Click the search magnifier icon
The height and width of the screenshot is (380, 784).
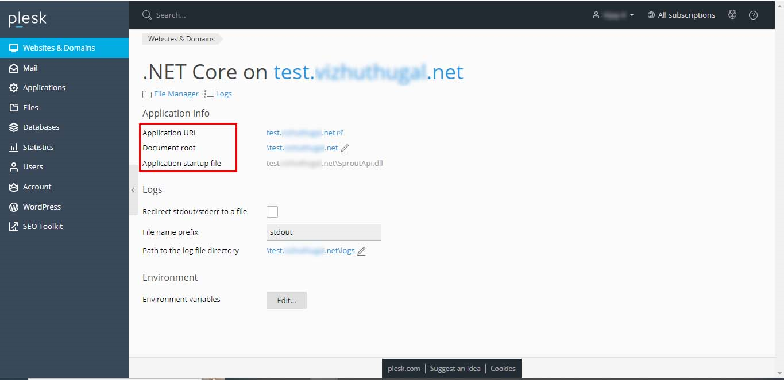pos(147,15)
